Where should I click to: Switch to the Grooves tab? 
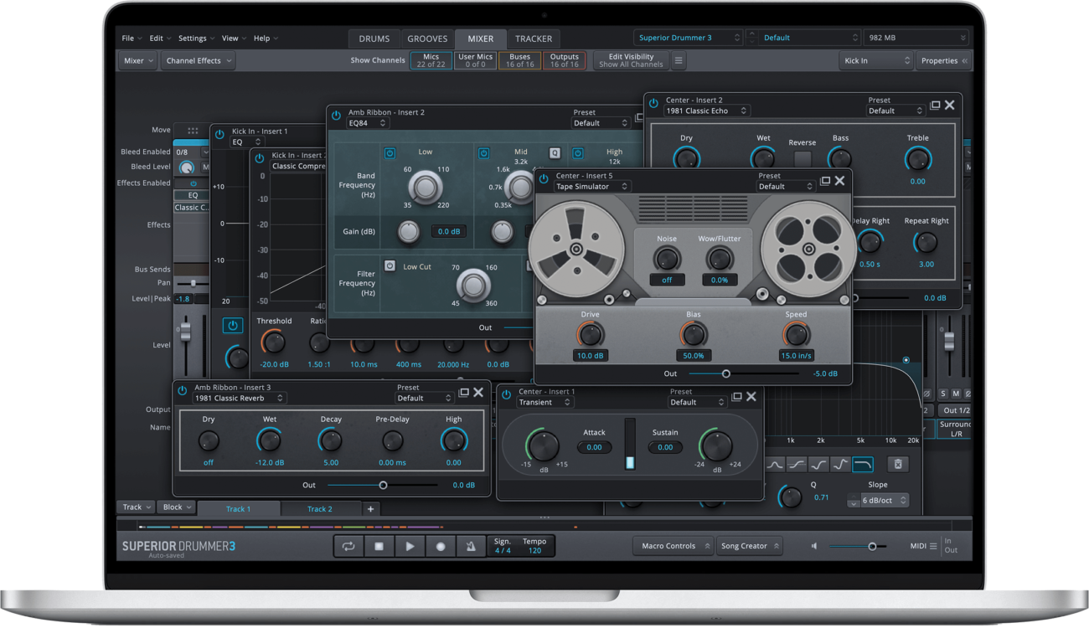(427, 39)
